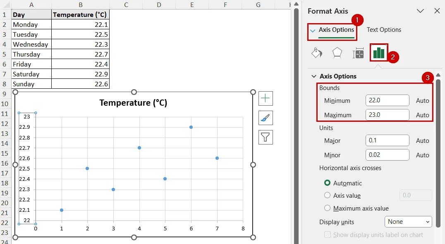Select the Automatic radio button

327,183
